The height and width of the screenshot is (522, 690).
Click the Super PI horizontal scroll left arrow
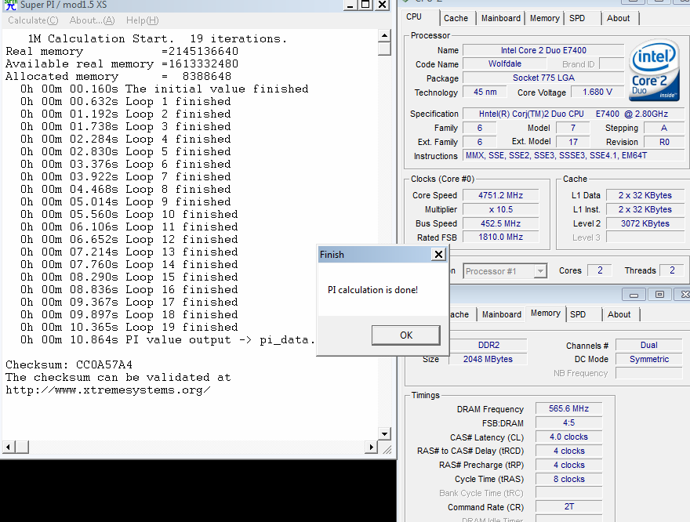9,448
